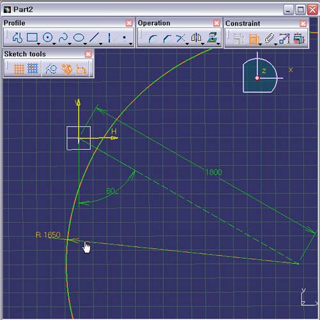The image size is (320, 320).
Task: Select the Chamfer tool
Action: pyautogui.click(x=168, y=38)
